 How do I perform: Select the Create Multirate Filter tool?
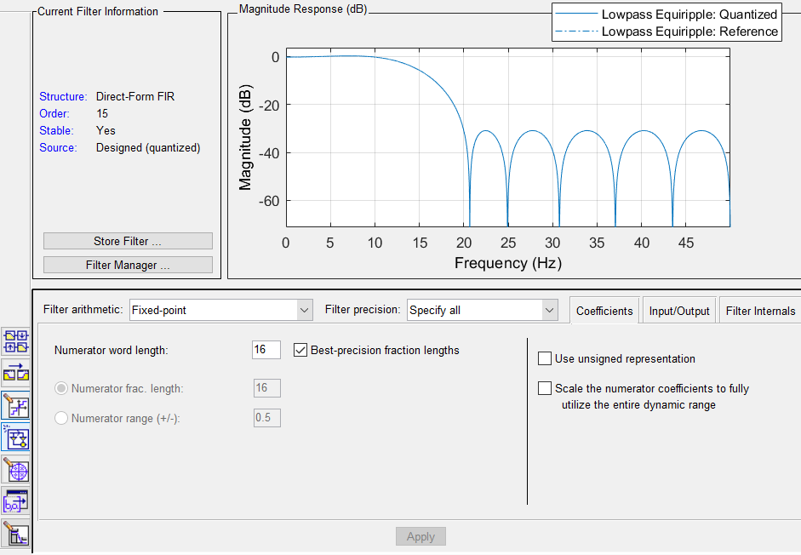pyautogui.click(x=15, y=342)
